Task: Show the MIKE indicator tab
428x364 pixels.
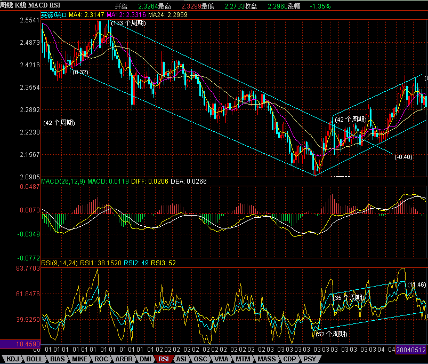Action: pos(82,359)
